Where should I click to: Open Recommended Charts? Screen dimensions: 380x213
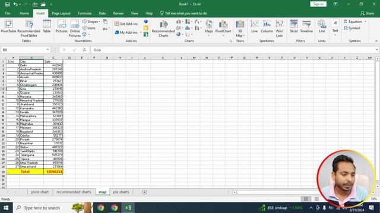pyautogui.click(x=163, y=28)
